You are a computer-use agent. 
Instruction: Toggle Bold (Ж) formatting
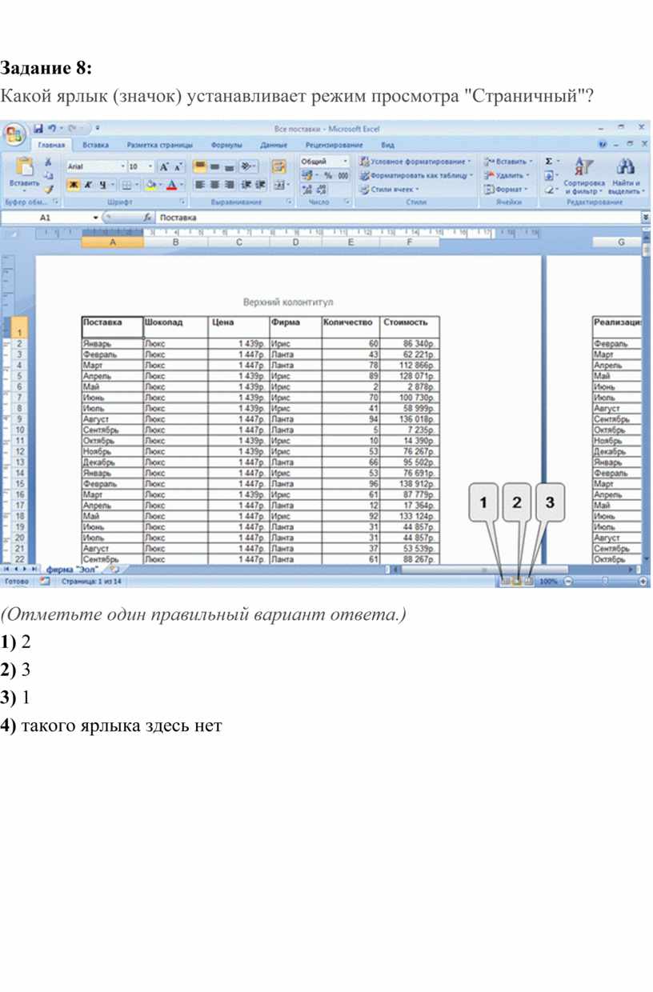(x=73, y=185)
